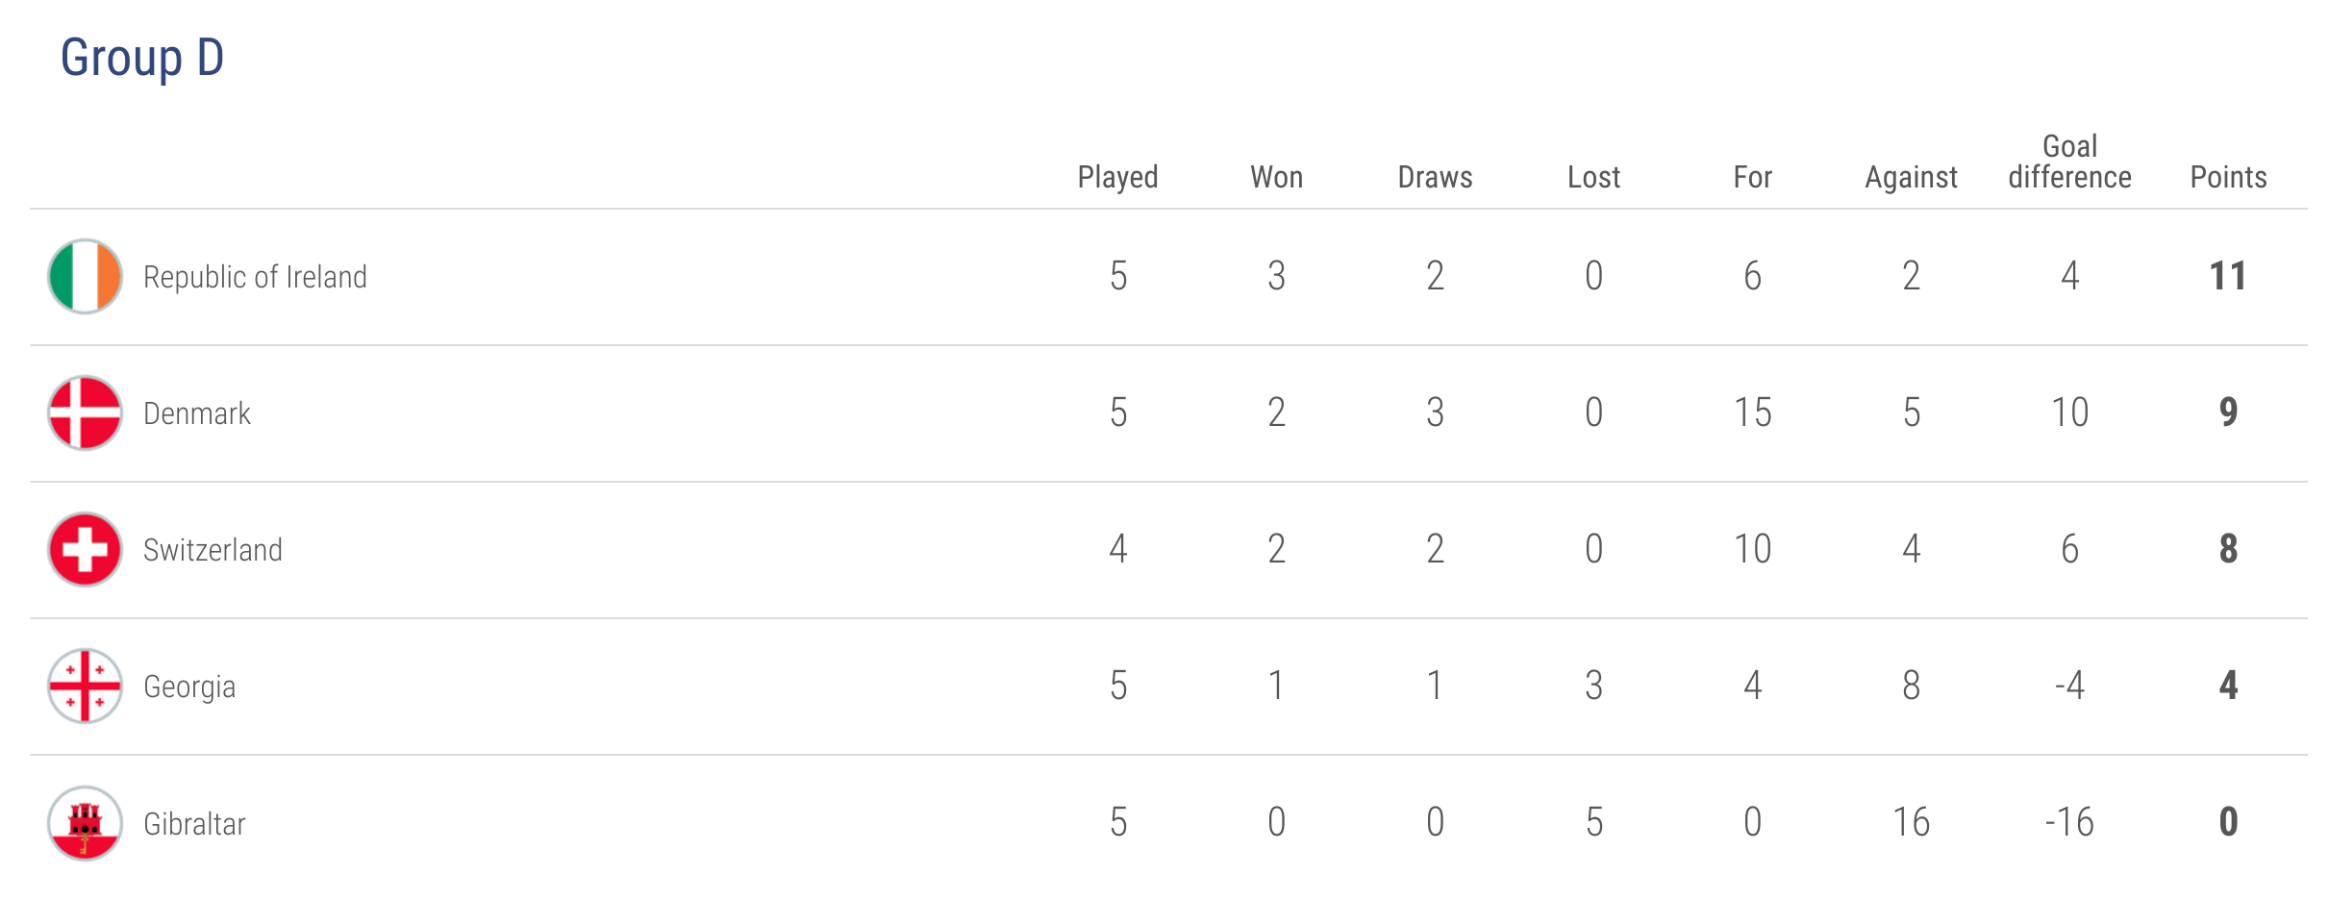
Task: Click the Points column header
Action: coord(2228,177)
